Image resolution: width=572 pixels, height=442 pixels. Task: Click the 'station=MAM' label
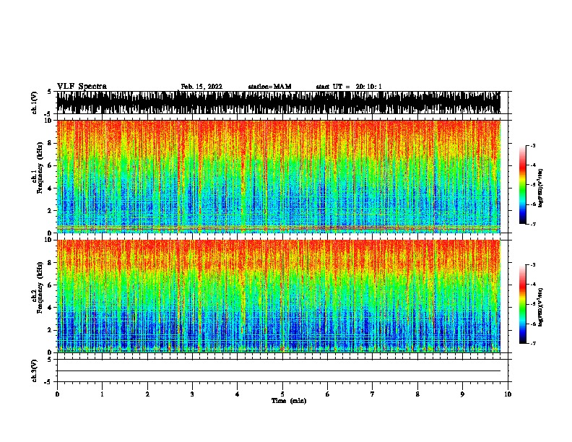[x=269, y=87]
